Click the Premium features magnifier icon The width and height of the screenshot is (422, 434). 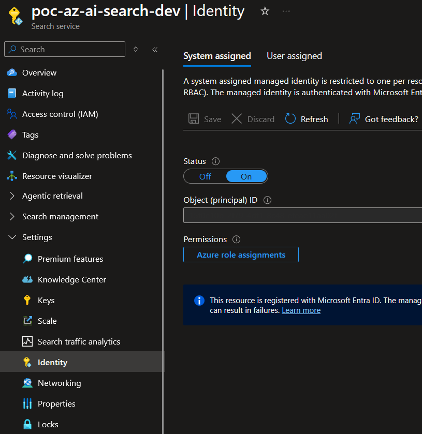pyautogui.click(x=27, y=259)
